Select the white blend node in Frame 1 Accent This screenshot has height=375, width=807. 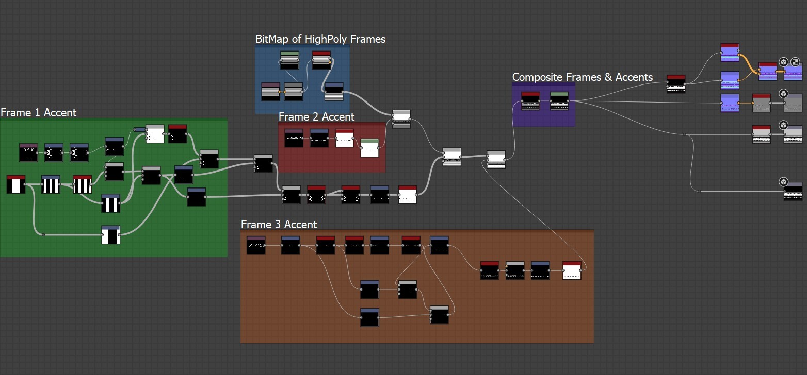click(x=155, y=133)
